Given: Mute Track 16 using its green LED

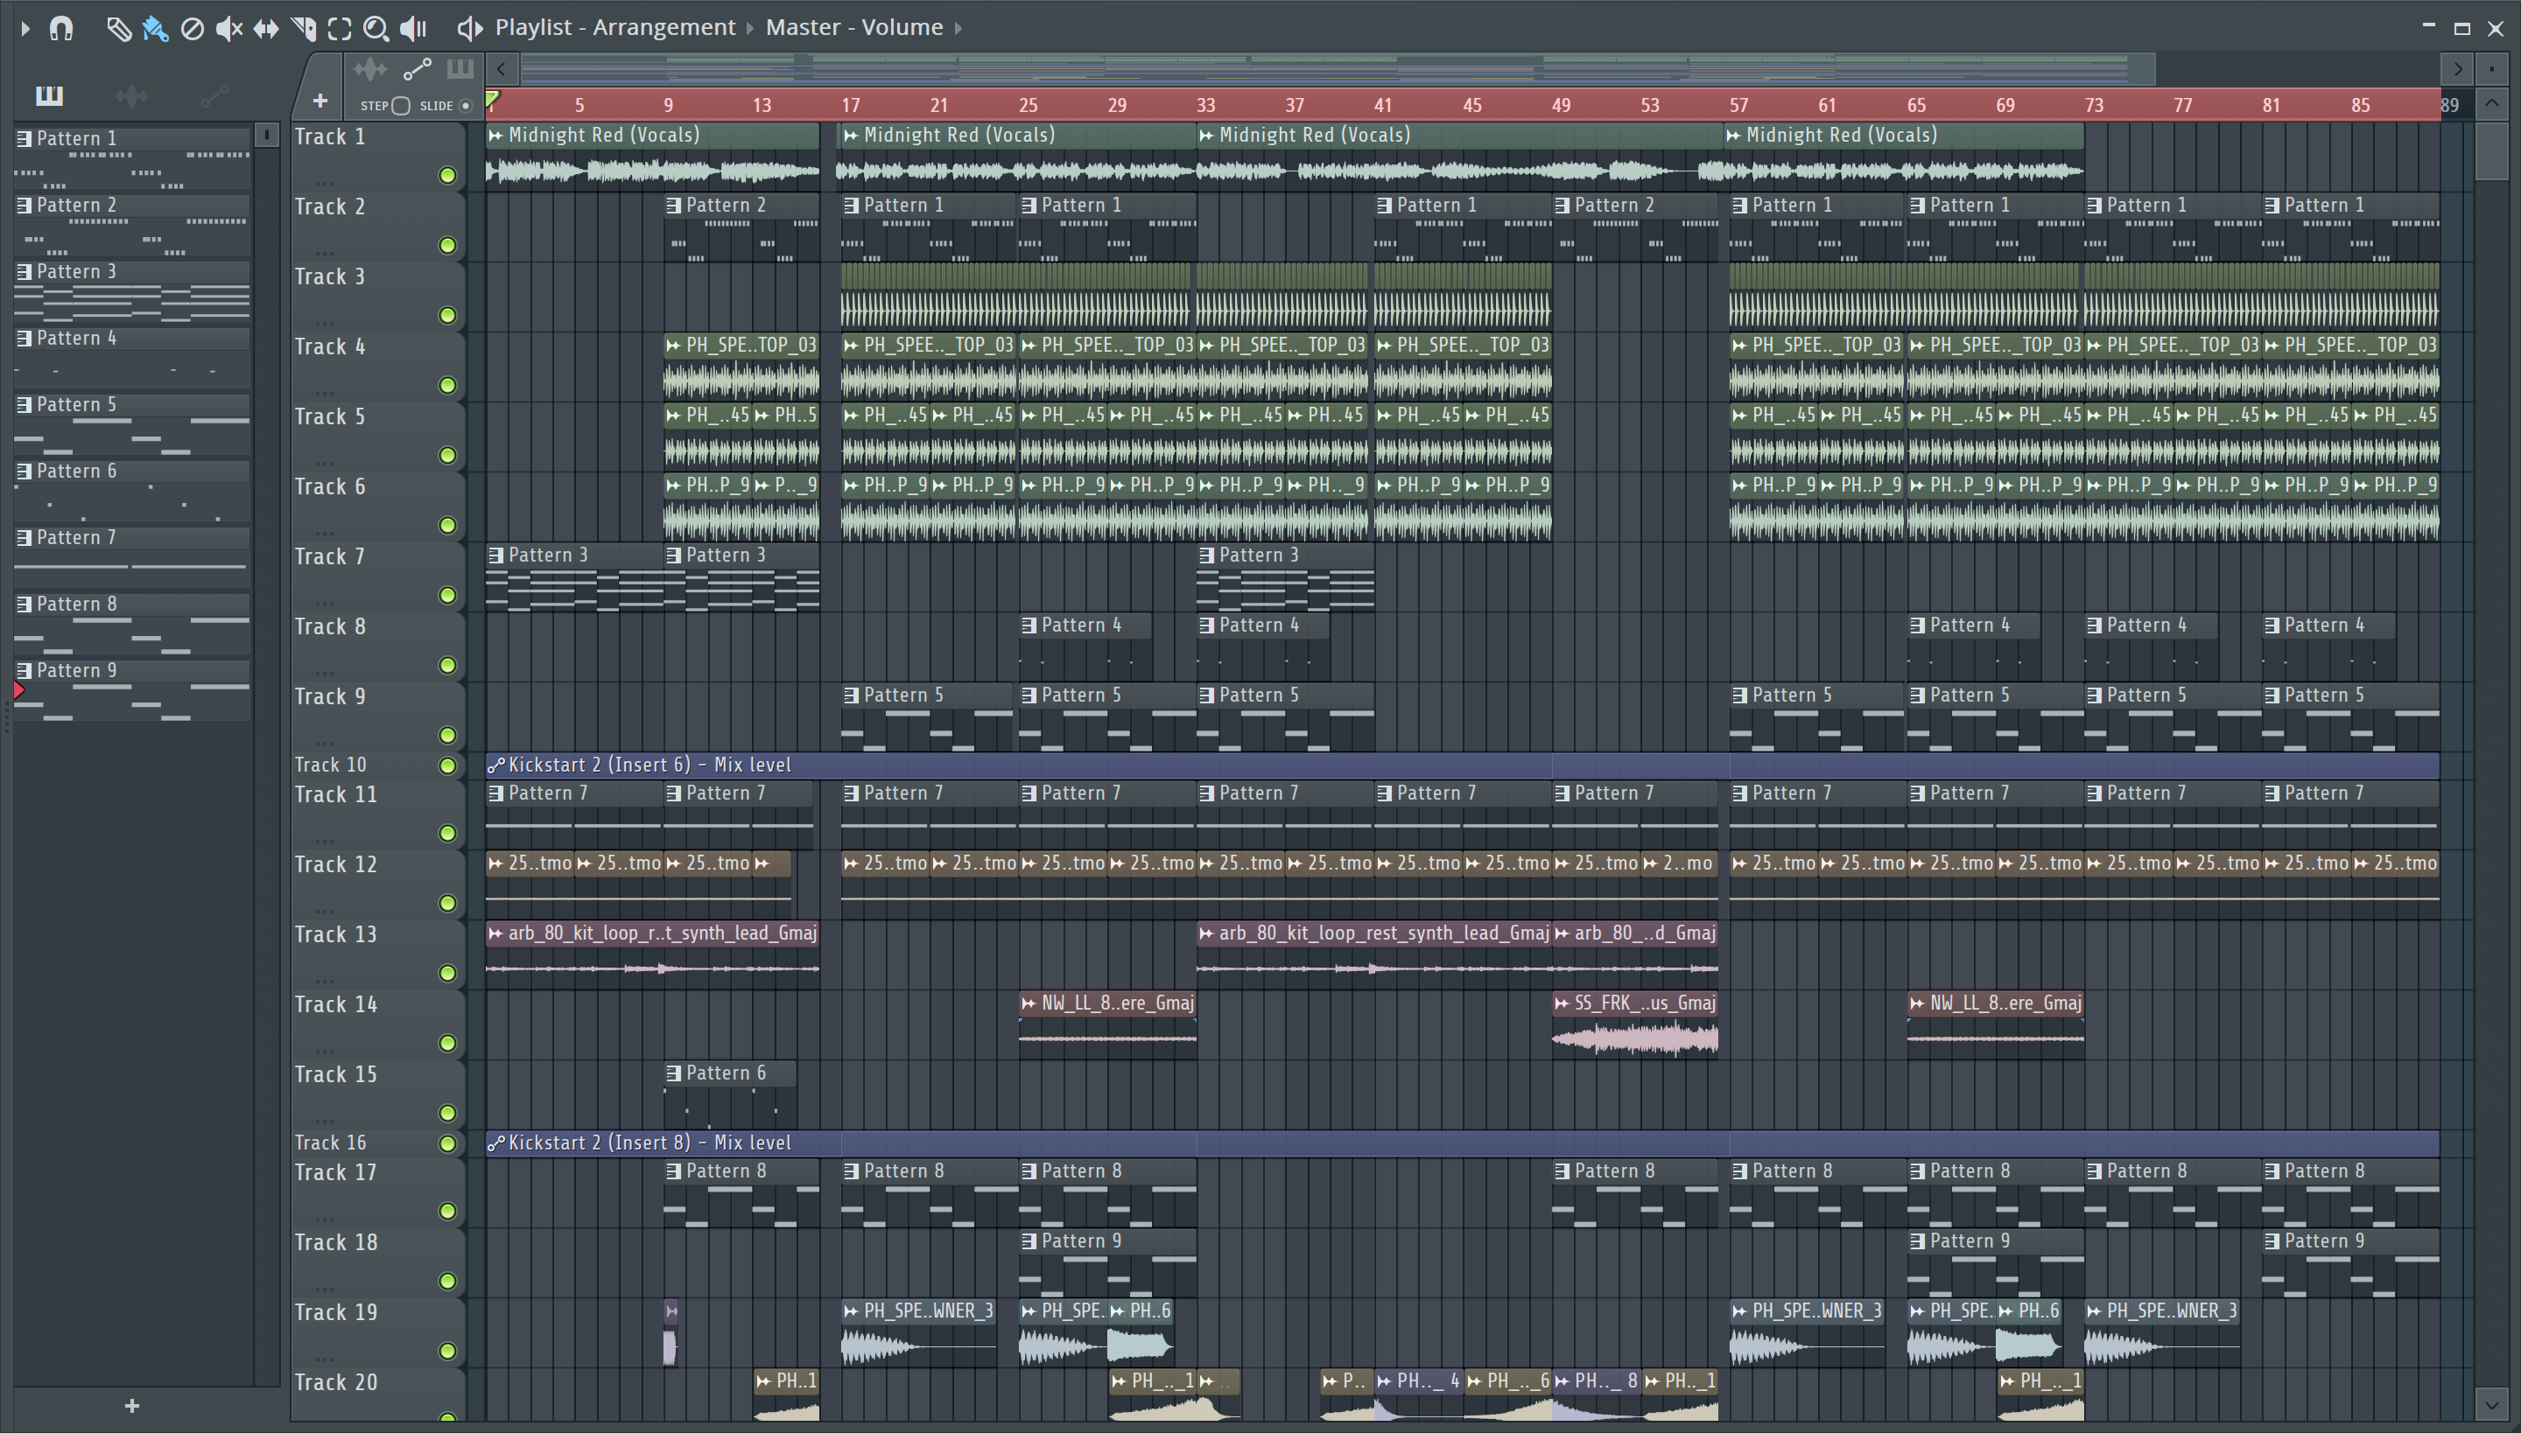Looking at the screenshot, I should pyautogui.click(x=448, y=1143).
